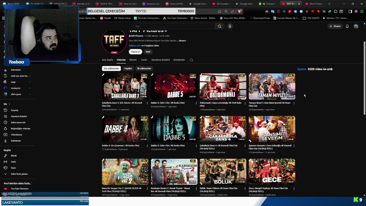Open the Kardeşim Benim 2 video thumbnail
This screenshot has width=366, height=206.
(174, 172)
